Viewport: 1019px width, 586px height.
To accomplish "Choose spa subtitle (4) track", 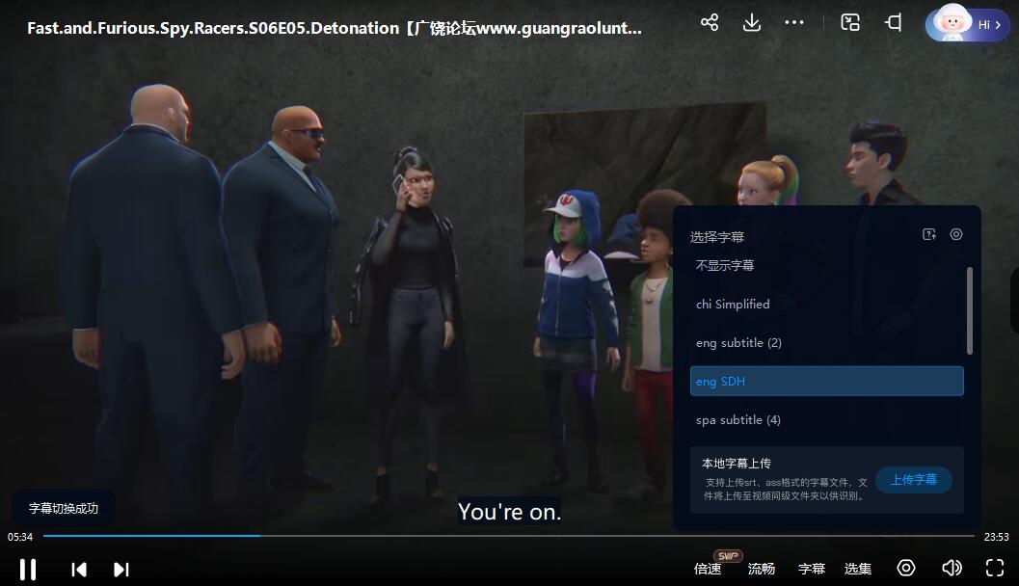I will 826,419.
